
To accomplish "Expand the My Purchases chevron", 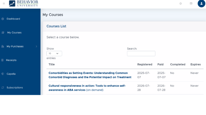I will tap(36, 46).
